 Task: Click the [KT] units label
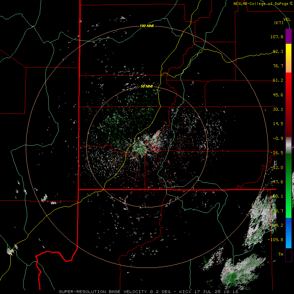coord(279,23)
